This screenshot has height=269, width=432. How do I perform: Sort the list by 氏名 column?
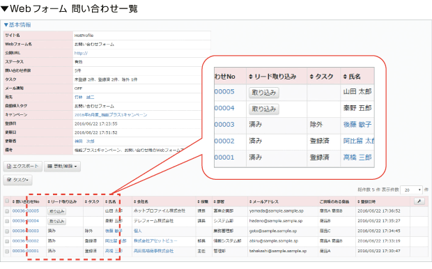click(x=111, y=202)
